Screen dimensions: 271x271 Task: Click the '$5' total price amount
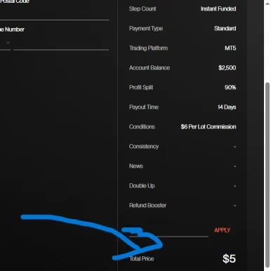click(229, 259)
